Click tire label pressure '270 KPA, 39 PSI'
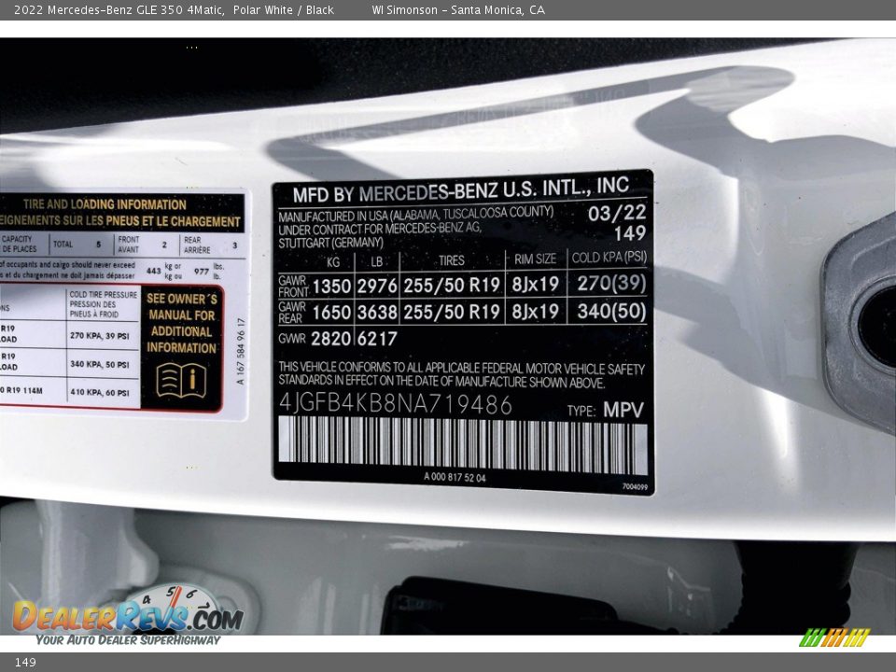This screenshot has width=896, height=672. point(100,335)
